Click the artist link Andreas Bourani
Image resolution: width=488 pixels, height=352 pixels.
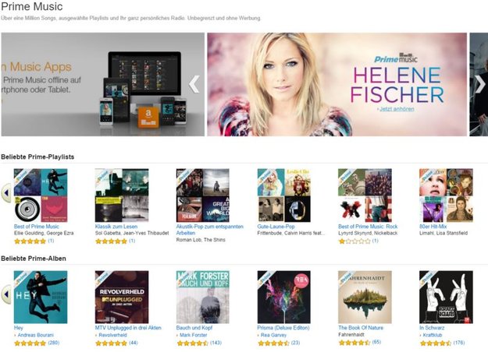(35, 335)
